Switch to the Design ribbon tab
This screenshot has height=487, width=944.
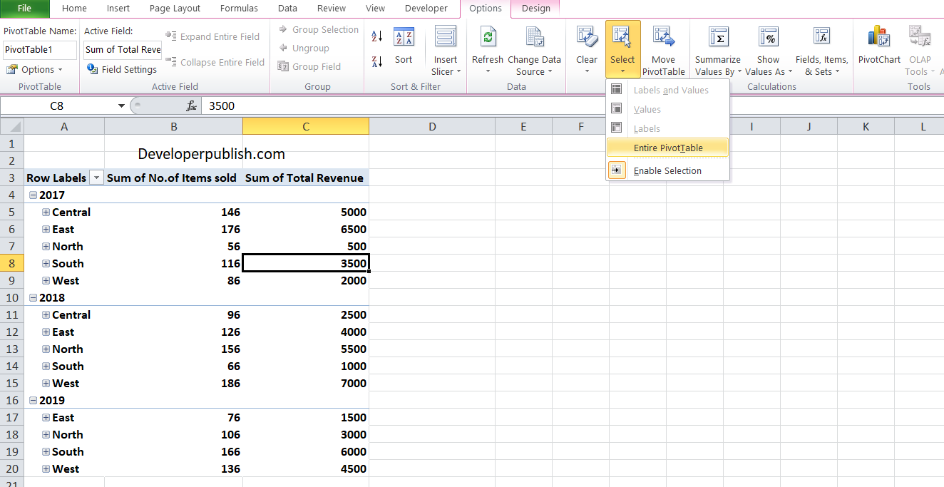coord(535,9)
